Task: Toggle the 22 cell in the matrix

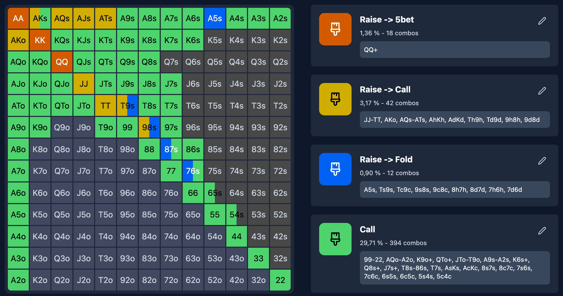Action: point(280,280)
